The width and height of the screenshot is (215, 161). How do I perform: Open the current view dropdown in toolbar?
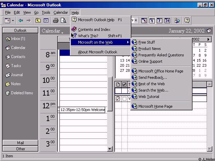tap(136, 20)
